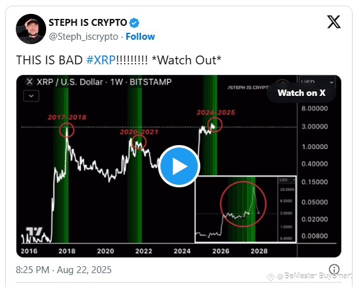
Task: Open the @Steph_iscrypto handle
Action: coord(83,37)
